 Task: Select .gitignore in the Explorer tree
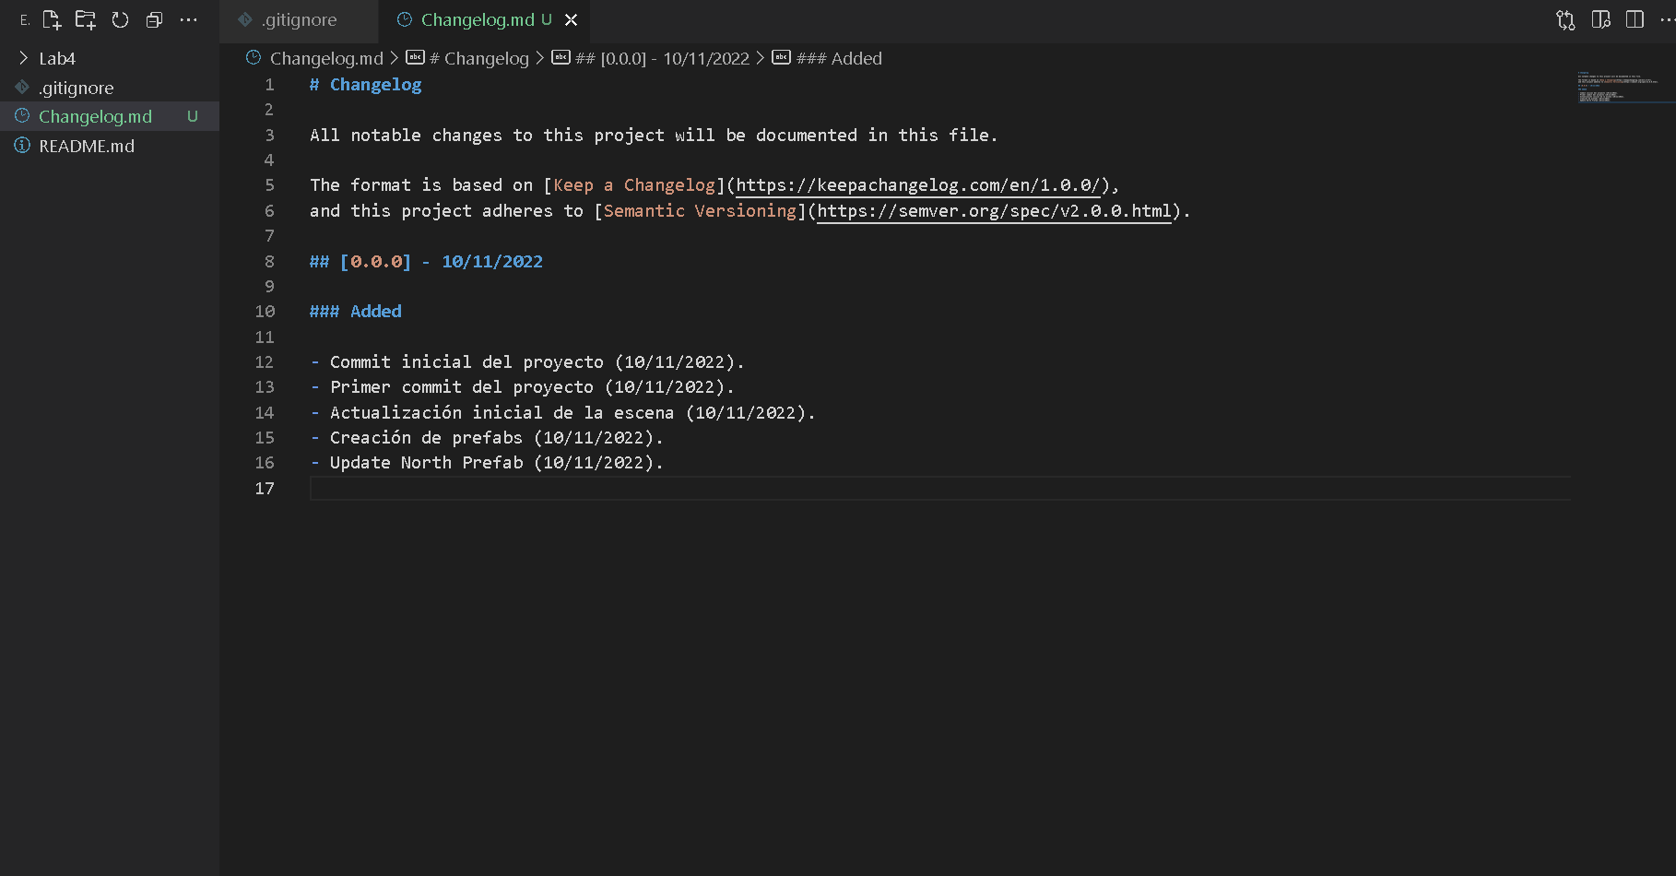click(x=76, y=88)
